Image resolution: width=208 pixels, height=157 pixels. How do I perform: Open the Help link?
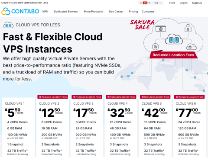172,3
